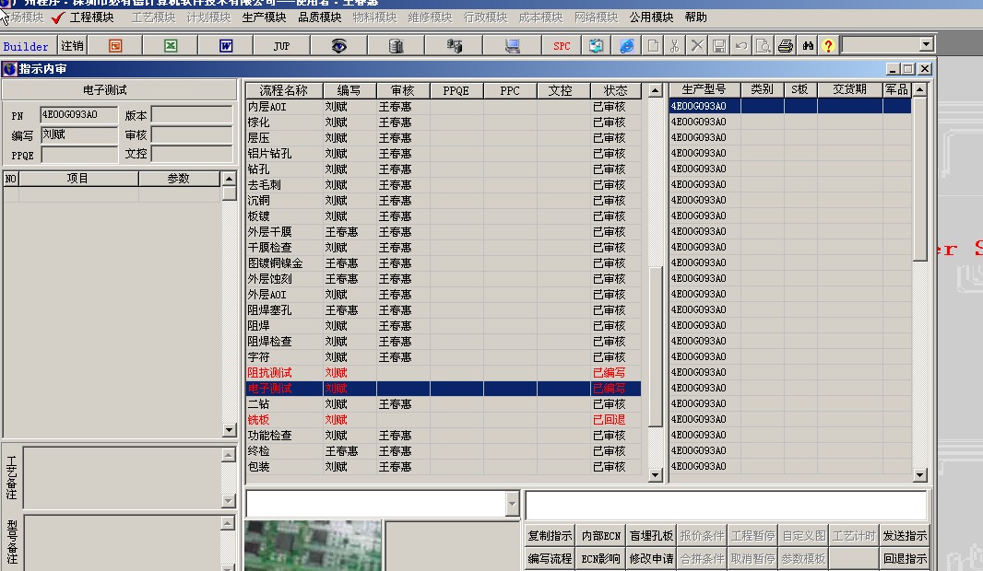Click the yellow question mark help icon

pyautogui.click(x=828, y=46)
